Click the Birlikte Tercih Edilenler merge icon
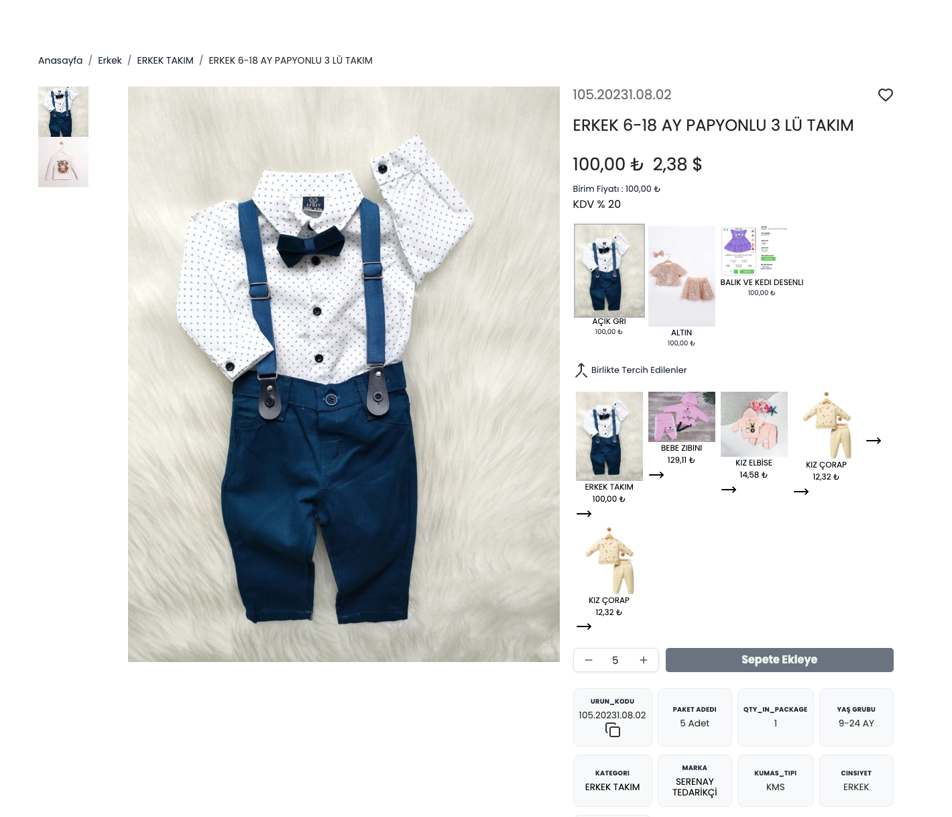Viewport: 952px width, 817px height. tap(581, 370)
